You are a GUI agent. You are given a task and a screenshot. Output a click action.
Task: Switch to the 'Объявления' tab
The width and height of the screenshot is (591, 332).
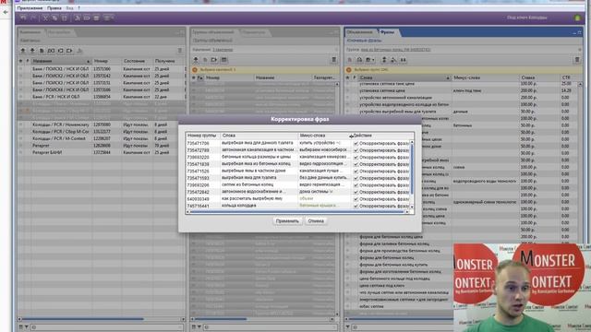359,32
